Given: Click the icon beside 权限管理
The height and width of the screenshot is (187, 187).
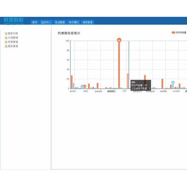Looking at the screenshot, I should click(x=6, y=42).
